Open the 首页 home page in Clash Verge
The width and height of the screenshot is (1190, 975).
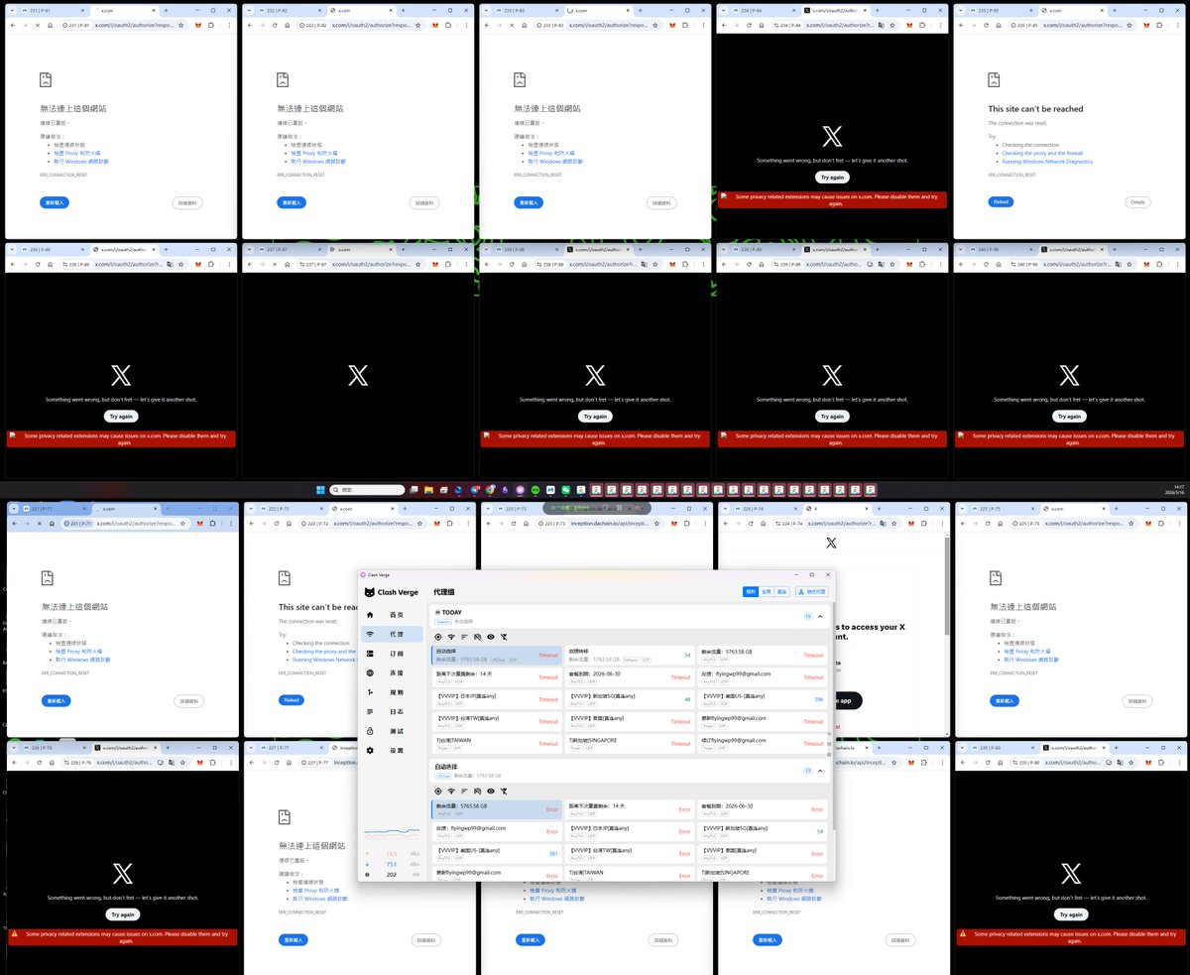pyautogui.click(x=394, y=615)
